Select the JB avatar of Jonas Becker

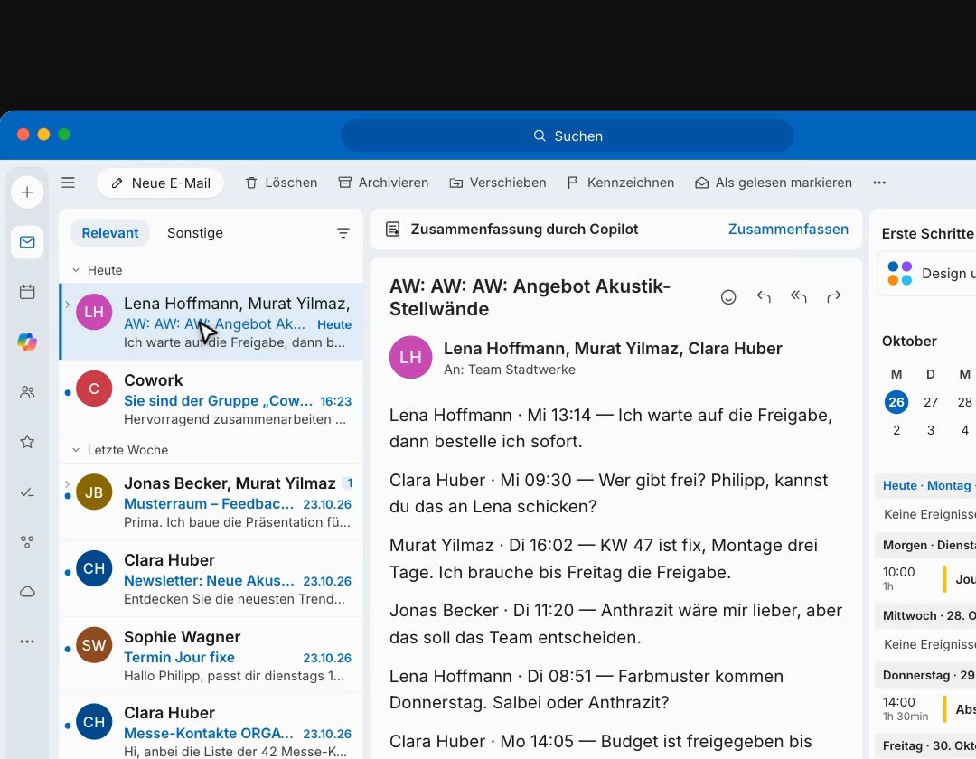(x=94, y=492)
